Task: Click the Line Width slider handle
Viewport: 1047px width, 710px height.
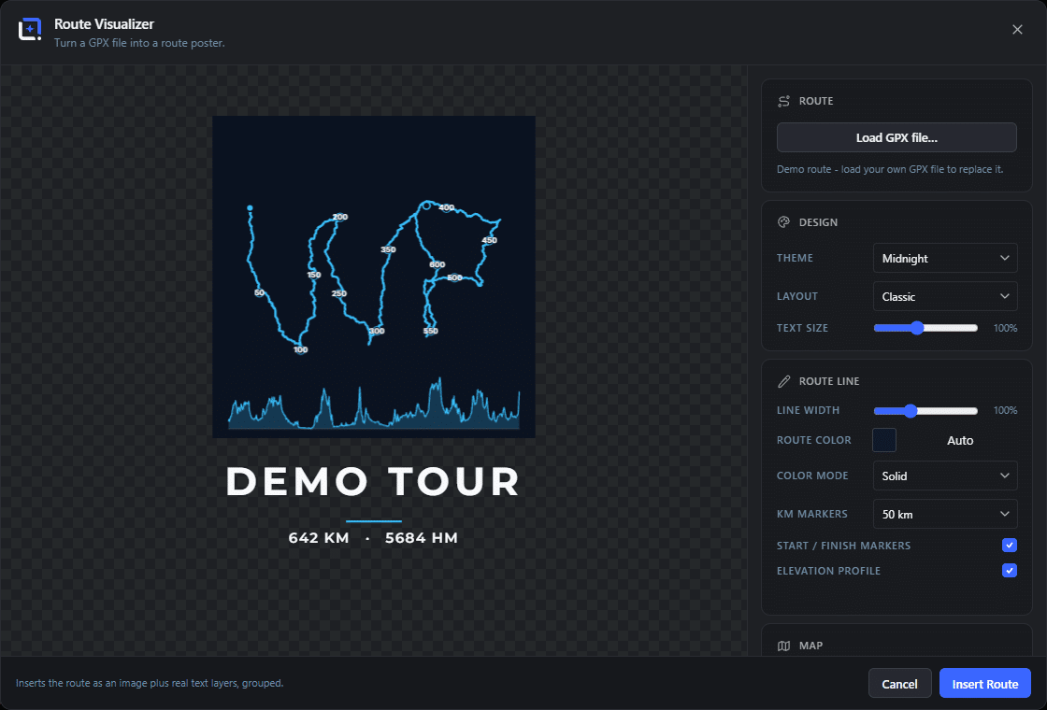Action: click(x=911, y=410)
